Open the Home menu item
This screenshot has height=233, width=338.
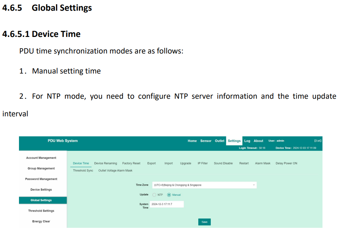click(x=192, y=141)
